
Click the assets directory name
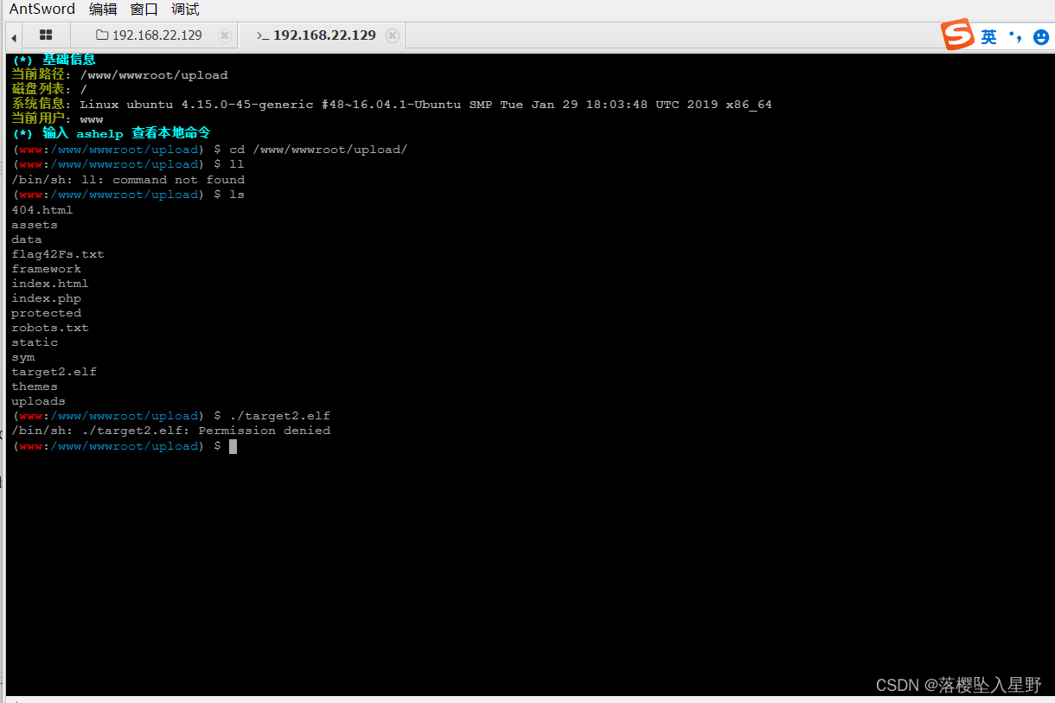35,225
